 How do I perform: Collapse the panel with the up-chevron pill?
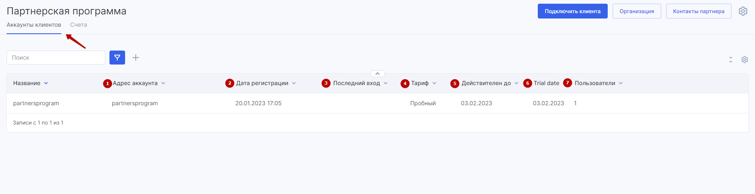[377, 74]
